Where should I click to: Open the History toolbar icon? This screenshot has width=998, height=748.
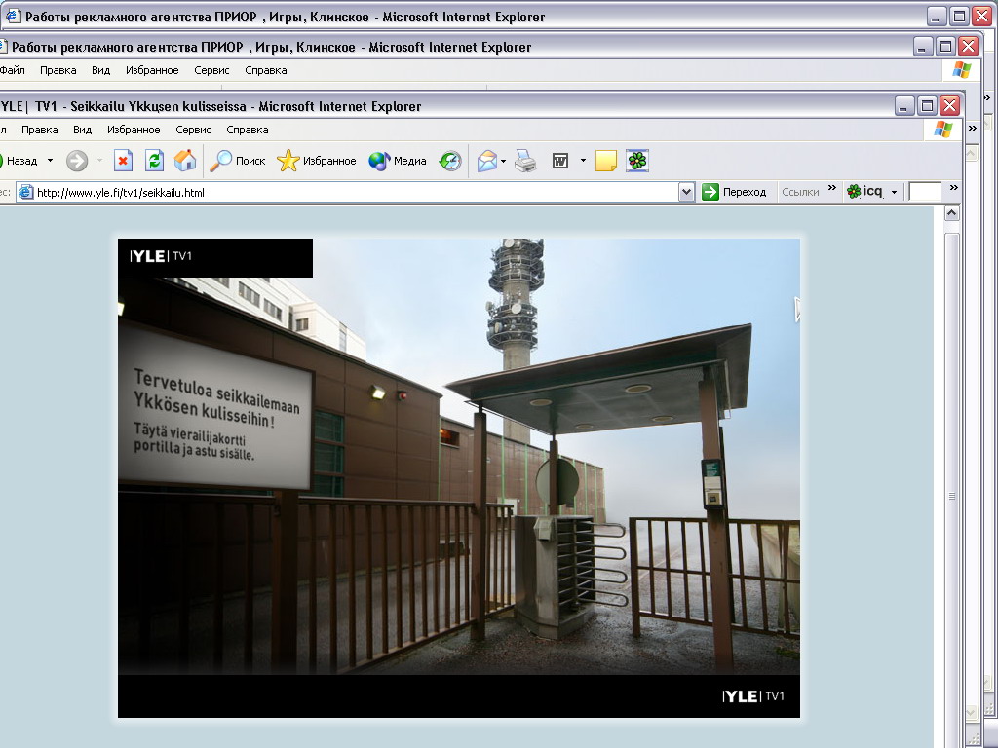pyautogui.click(x=450, y=161)
